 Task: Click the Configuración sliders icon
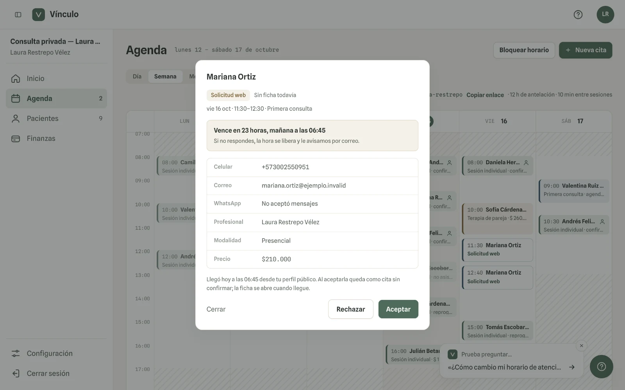coord(16,353)
